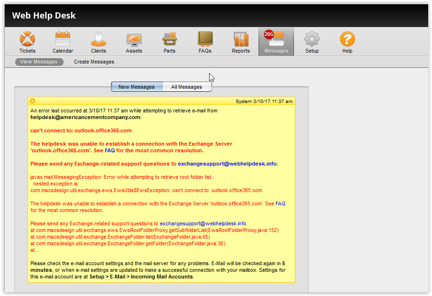Switch to the All Messages tab
This screenshot has height=296, width=432.
pos(187,87)
